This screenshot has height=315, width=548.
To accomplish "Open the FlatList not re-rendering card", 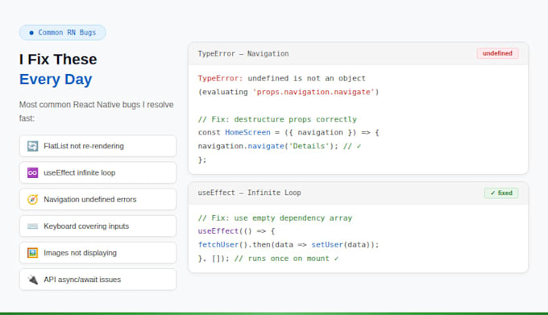I will [x=98, y=146].
